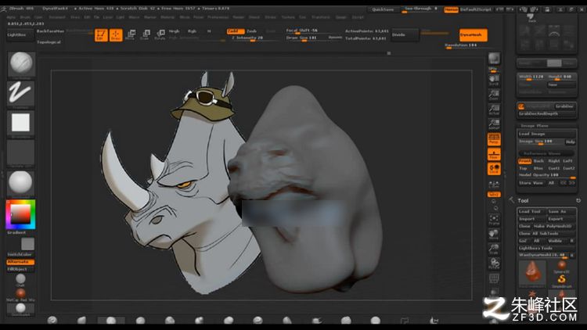587x330 pixels.
Task: Select the Left reference view
Action: (568, 161)
